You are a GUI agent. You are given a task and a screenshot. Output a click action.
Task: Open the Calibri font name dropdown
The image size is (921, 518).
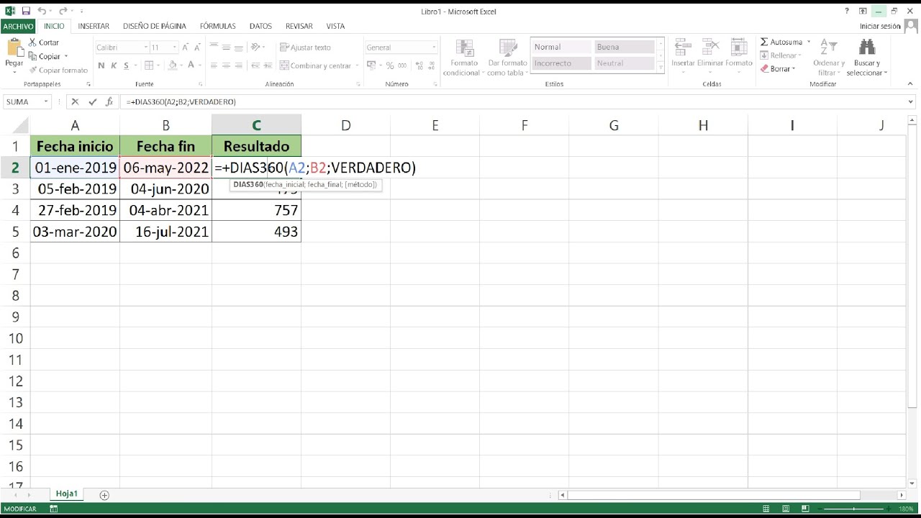pos(145,47)
